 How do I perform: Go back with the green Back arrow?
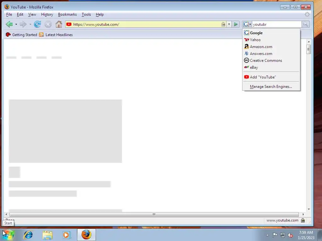point(9,24)
